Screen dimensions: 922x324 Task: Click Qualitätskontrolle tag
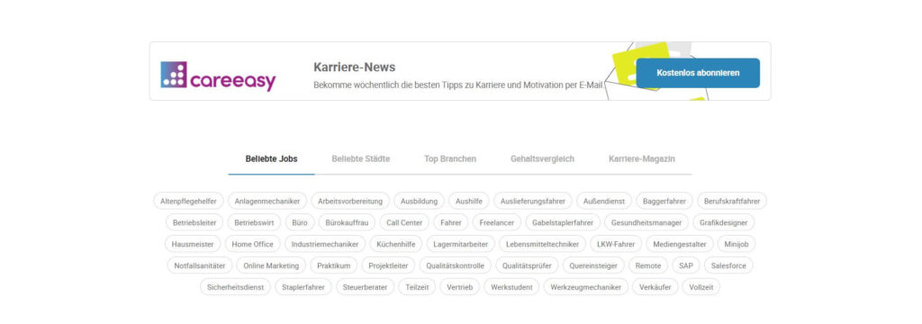click(x=456, y=265)
